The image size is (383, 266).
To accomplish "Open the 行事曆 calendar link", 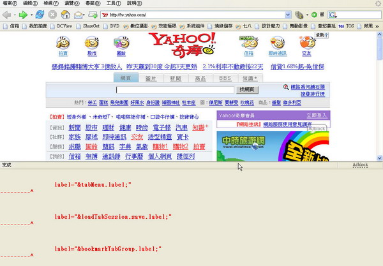I will tap(134, 156).
